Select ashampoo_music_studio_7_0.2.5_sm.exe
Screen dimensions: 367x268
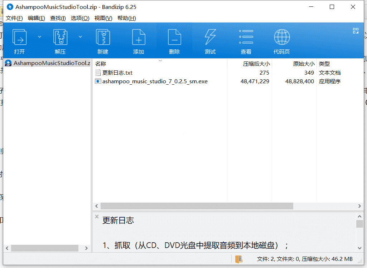(155, 81)
